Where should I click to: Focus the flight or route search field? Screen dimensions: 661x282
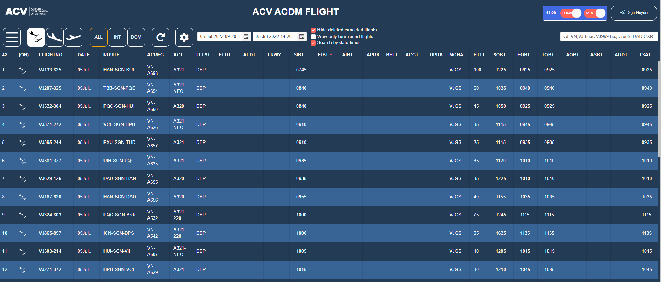tap(608, 36)
